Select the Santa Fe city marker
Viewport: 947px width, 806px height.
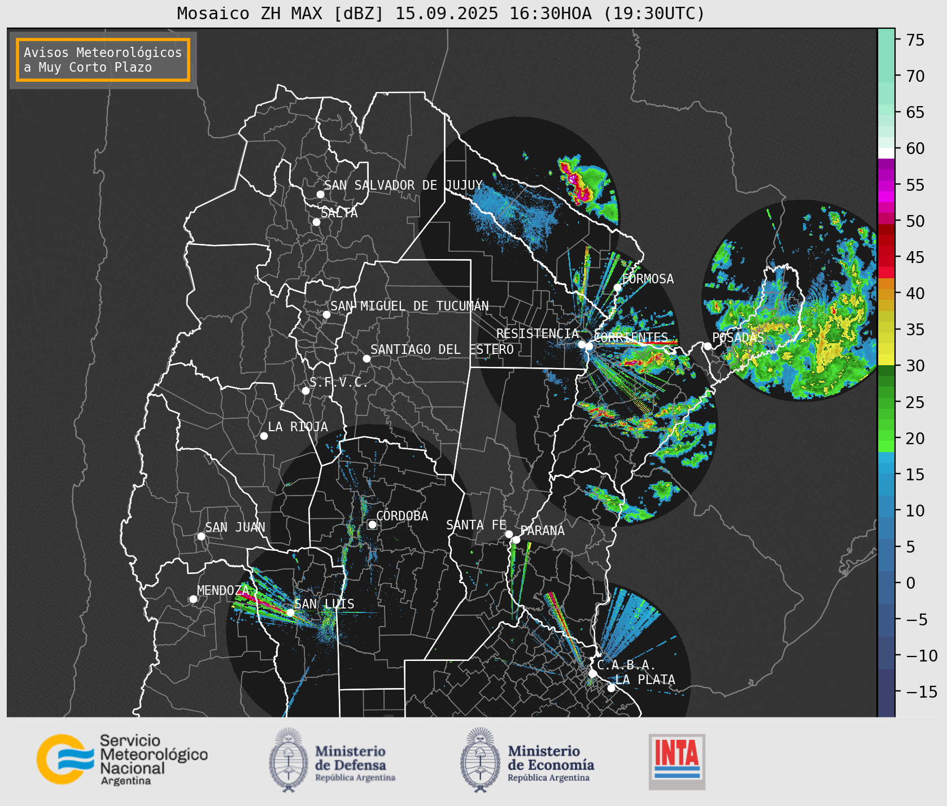(x=509, y=534)
